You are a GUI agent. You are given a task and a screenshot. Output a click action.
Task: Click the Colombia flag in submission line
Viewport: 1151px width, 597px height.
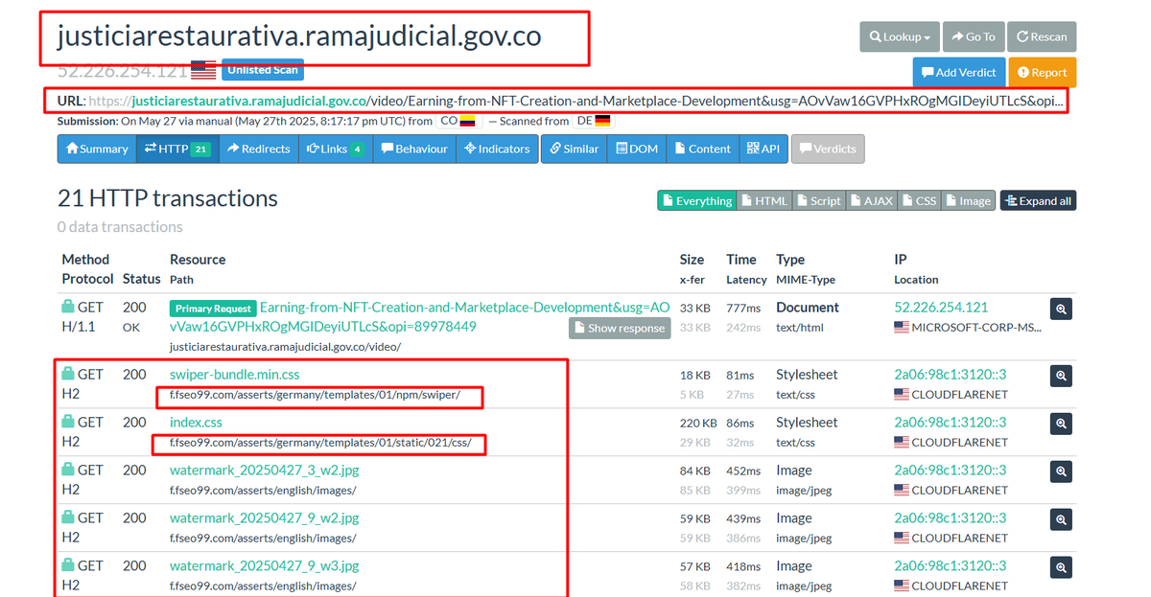tap(467, 122)
